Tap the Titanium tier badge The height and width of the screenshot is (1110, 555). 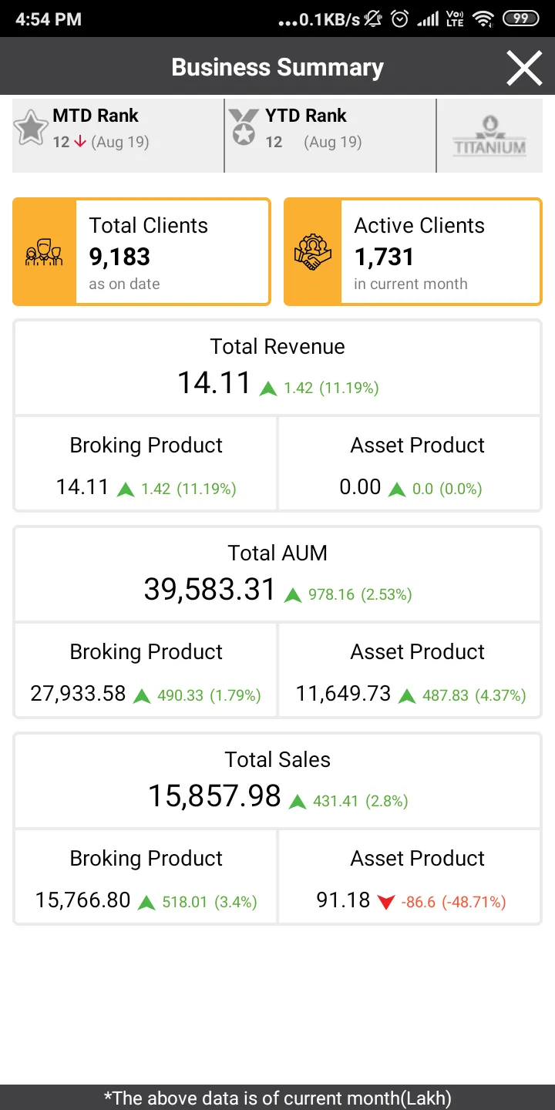click(489, 136)
